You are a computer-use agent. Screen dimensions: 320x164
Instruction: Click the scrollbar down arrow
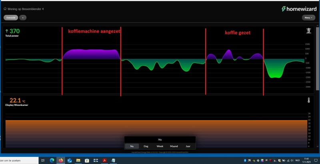318,146
